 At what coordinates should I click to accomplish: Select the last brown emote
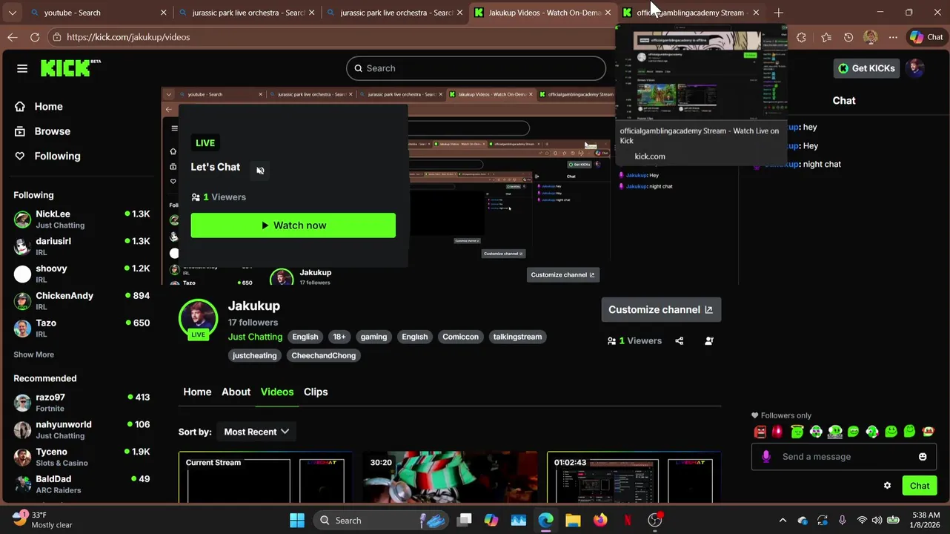pyautogui.click(x=929, y=432)
